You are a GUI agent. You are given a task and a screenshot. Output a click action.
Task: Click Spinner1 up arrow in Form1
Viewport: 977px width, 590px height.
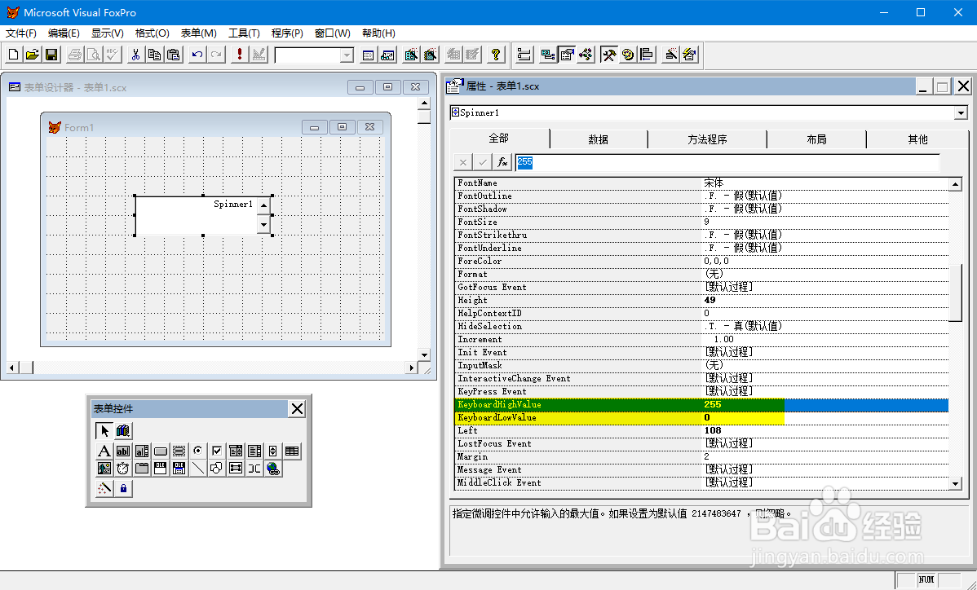coord(263,205)
